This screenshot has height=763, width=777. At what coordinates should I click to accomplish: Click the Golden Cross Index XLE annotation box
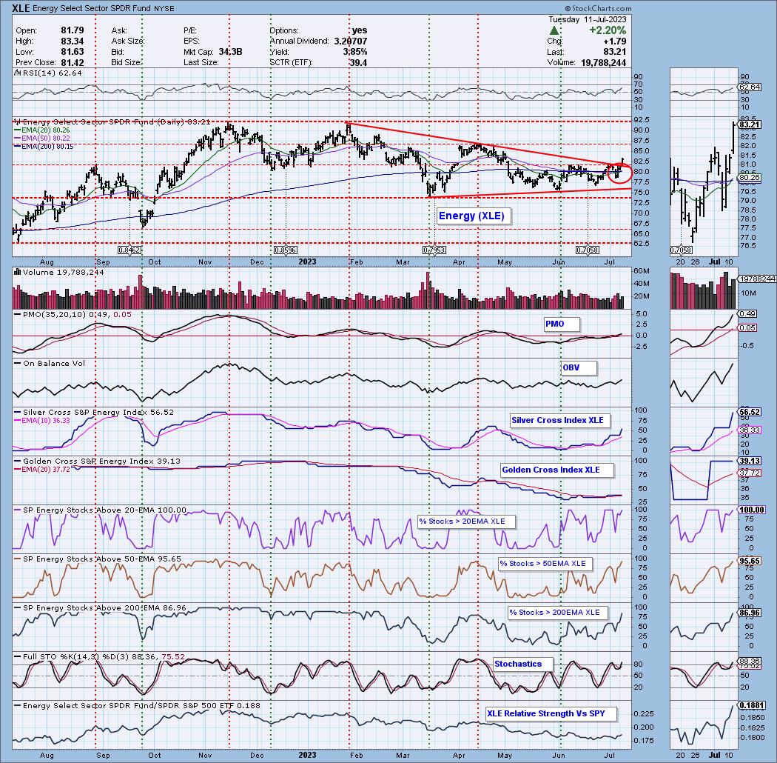pos(556,470)
